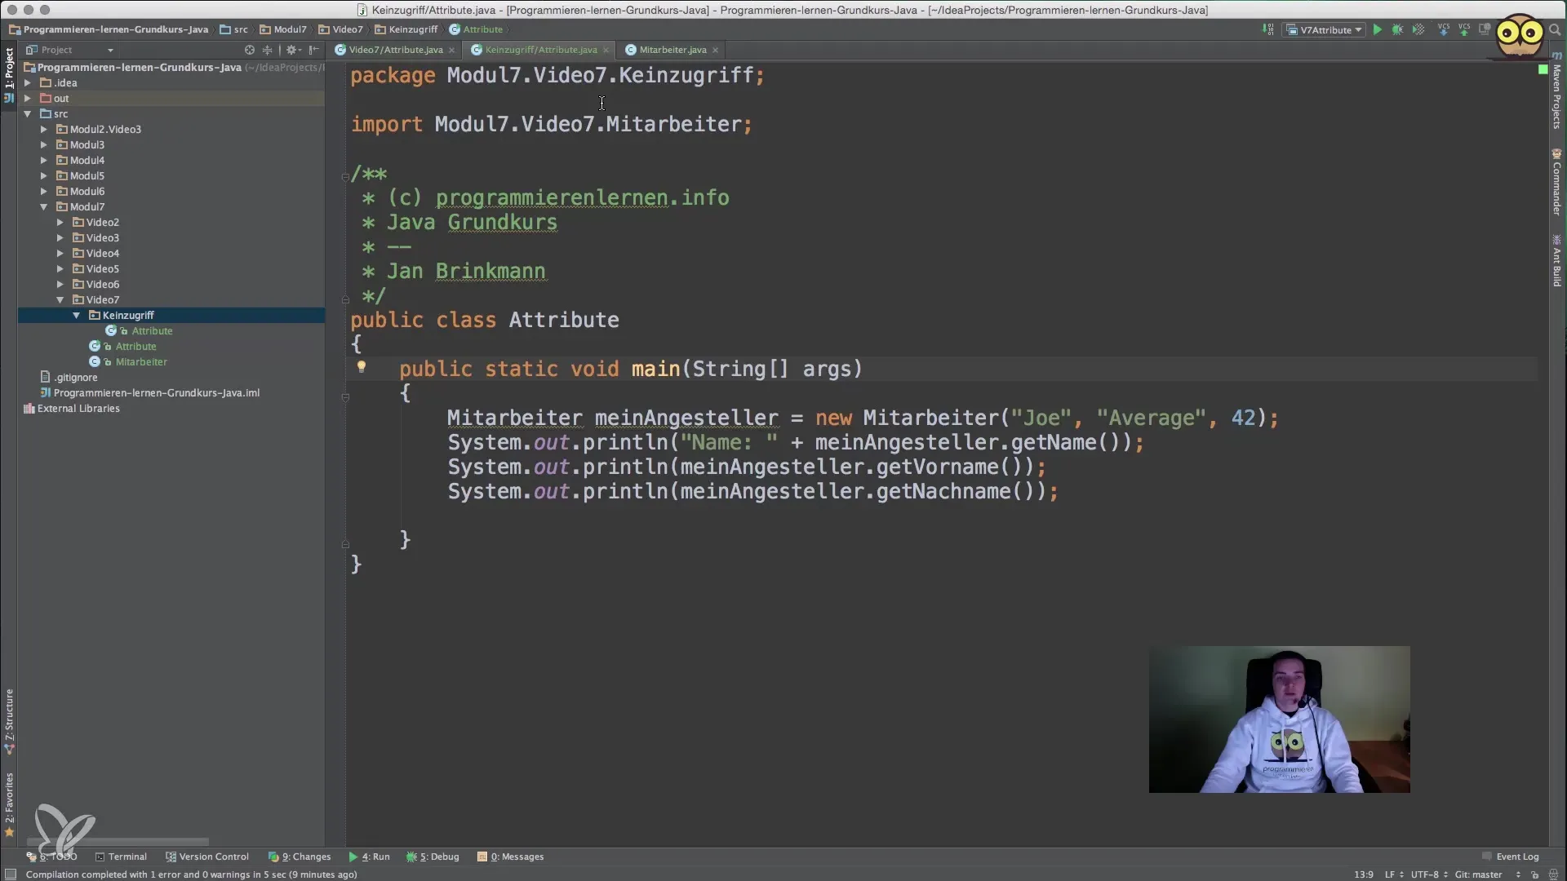Image resolution: width=1567 pixels, height=881 pixels.
Task: Start the green Debug bug icon
Action: click(x=1397, y=29)
